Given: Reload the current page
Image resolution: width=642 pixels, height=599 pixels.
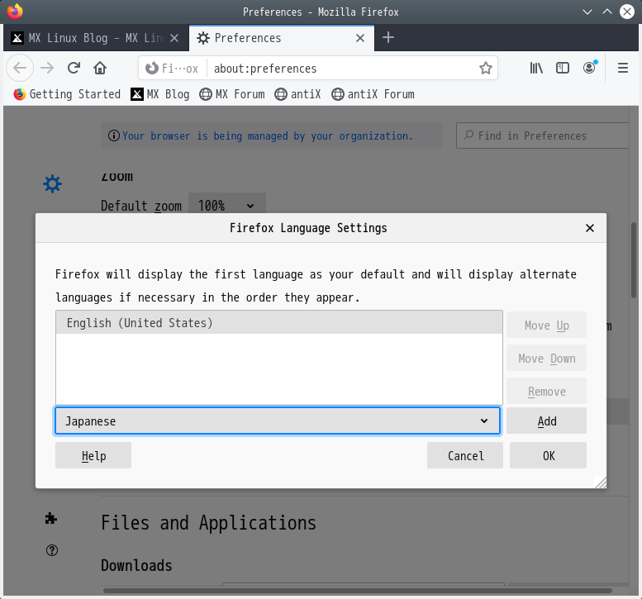Looking at the screenshot, I should tap(74, 68).
